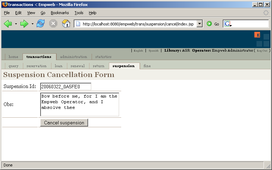This screenshot has height=170, width=272.
Task: Click the 'Done' status bar text
Action: [8, 165]
